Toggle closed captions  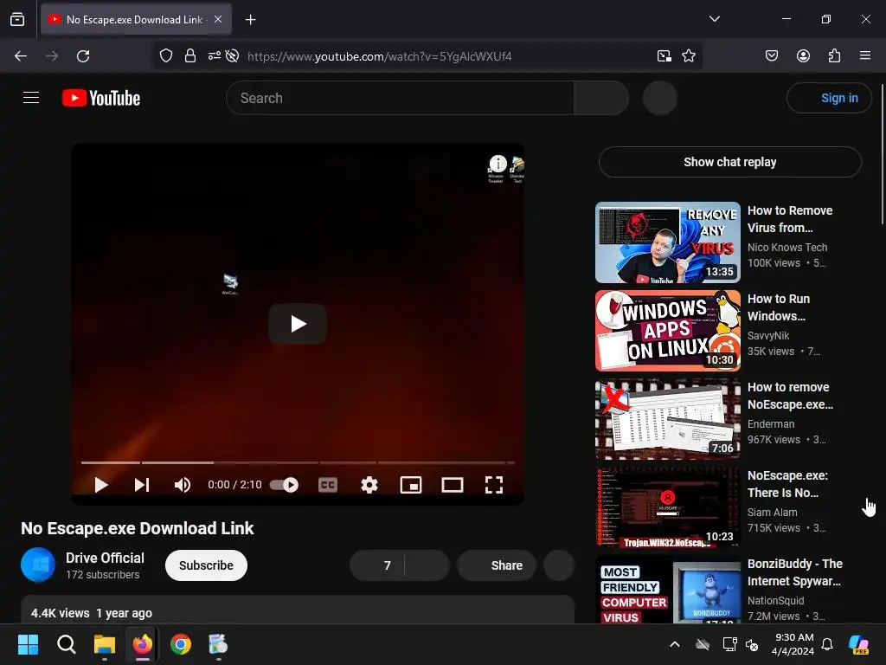pos(328,485)
